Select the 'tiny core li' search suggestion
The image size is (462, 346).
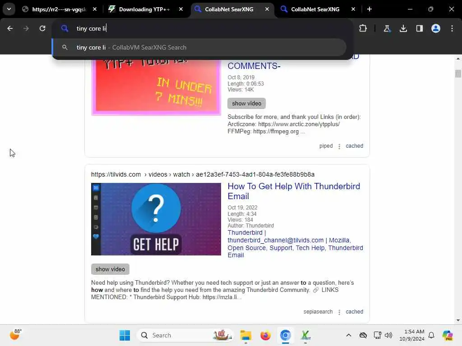(x=199, y=47)
